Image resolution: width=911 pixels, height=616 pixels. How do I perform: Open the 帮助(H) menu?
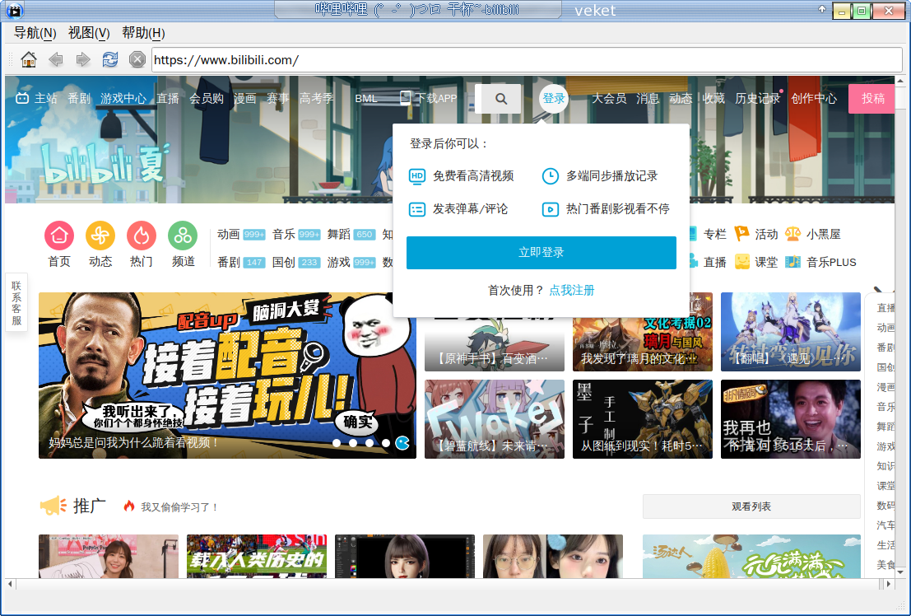point(143,33)
